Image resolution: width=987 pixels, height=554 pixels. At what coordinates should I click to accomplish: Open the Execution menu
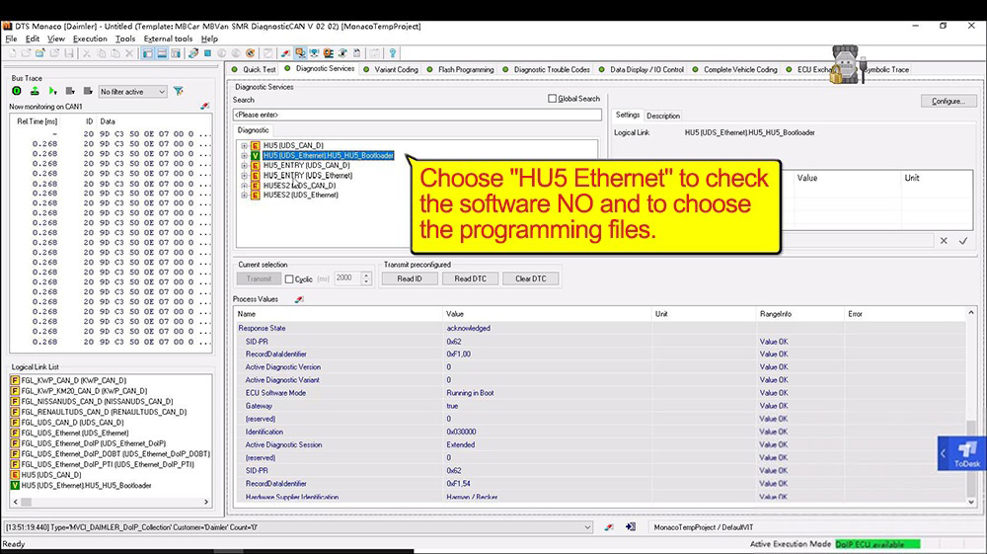coord(90,40)
